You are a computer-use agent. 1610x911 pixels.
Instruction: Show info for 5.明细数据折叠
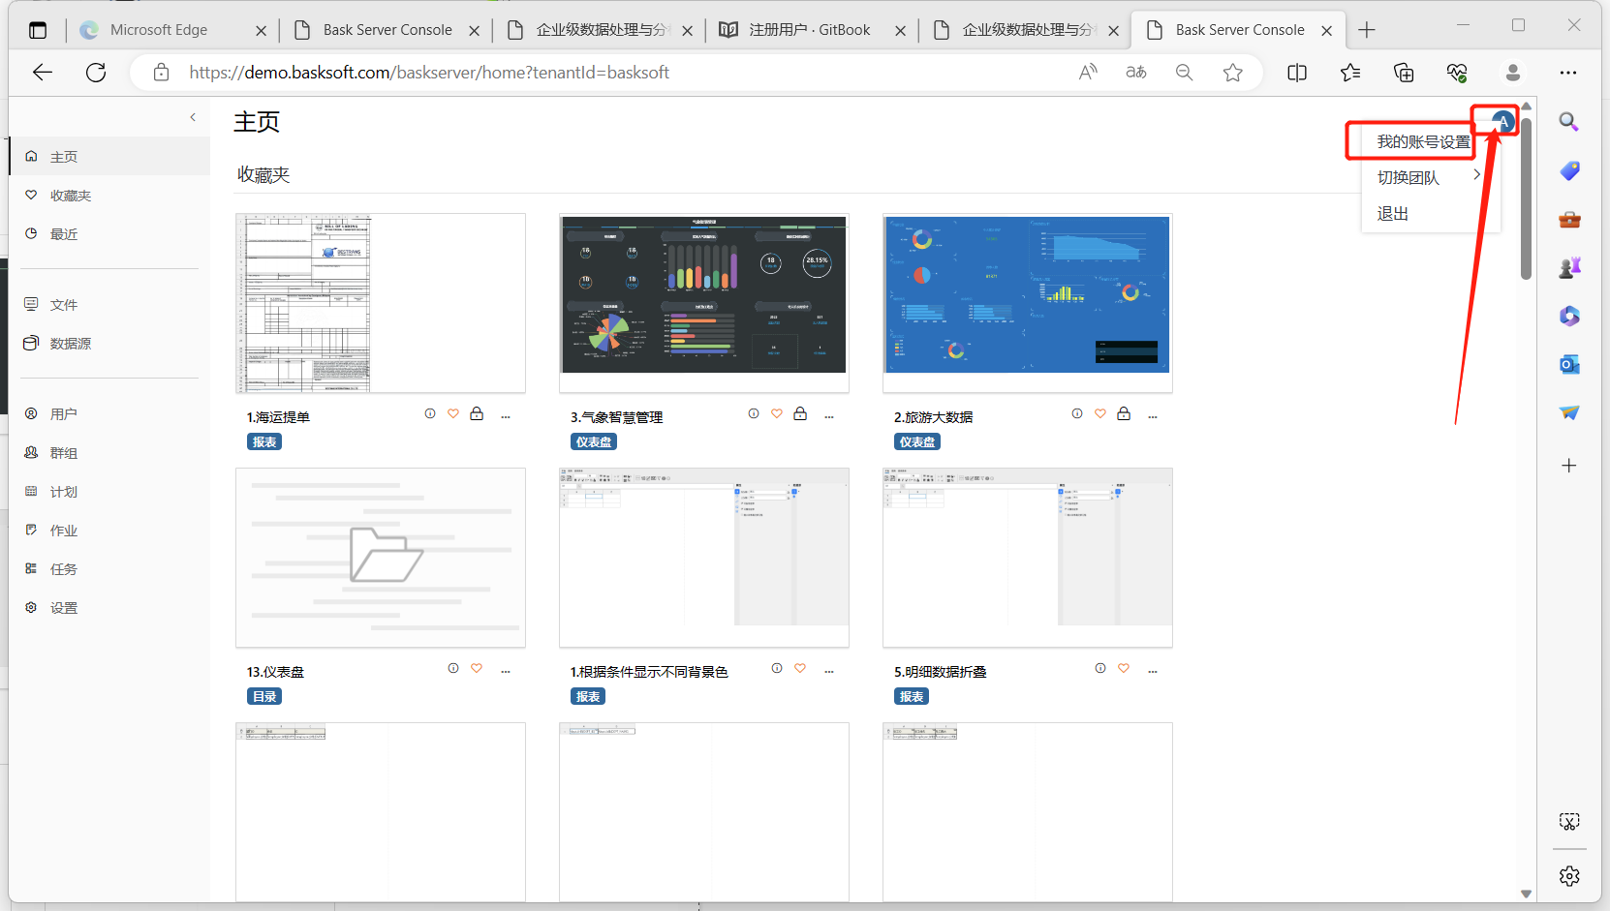[x=1100, y=668]
